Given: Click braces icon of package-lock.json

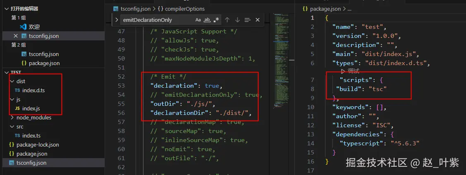Looking at the screenshot, I should click(x=12, y=145).
